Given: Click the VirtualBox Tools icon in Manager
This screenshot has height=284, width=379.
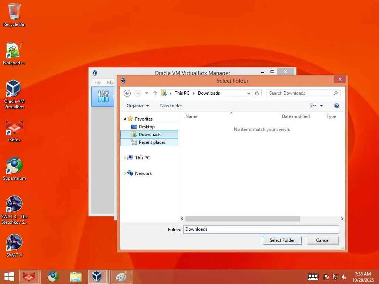Looking at the screenshot, I should click(103, 97).
